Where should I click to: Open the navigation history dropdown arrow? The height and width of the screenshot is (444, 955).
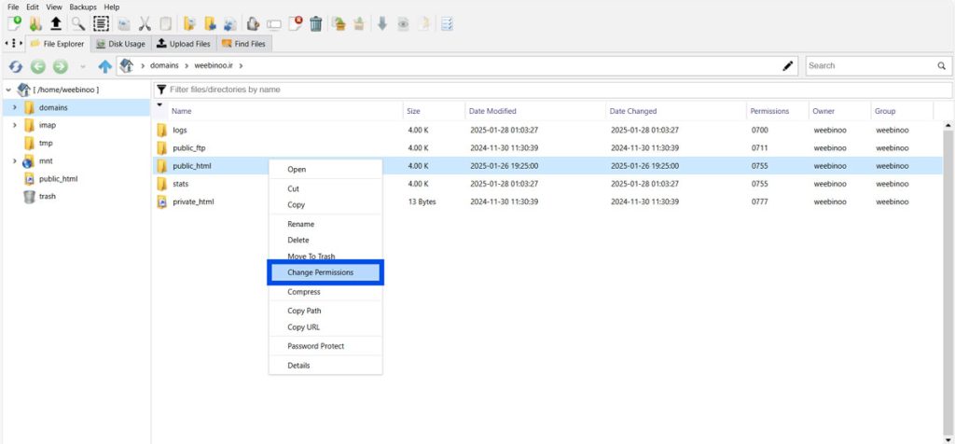click(x=82, y=66)
